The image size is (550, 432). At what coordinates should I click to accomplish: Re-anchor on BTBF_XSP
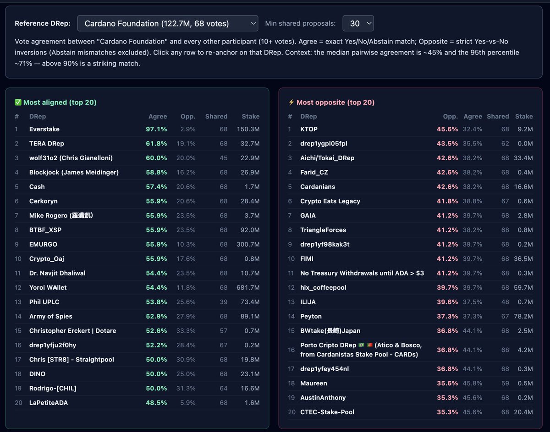(137, 230)
